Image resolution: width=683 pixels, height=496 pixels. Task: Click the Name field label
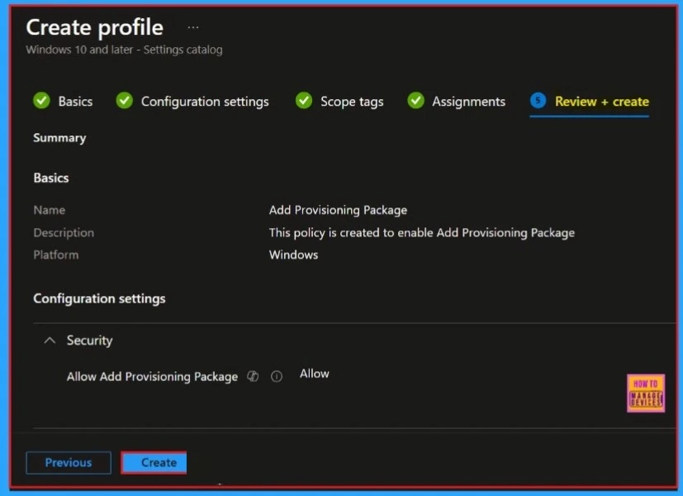coord(50,210)
